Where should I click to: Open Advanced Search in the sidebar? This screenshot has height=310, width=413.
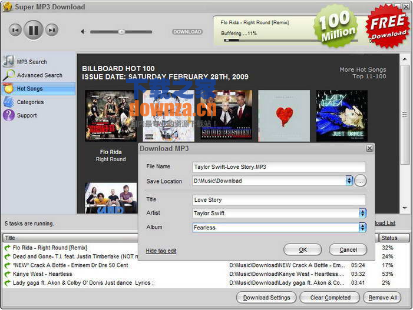[x=39, y=75]
